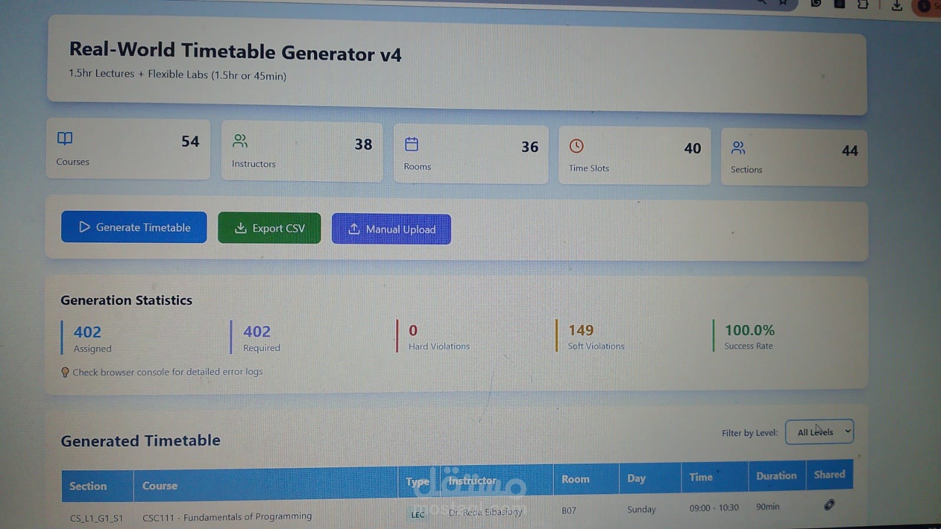
Task: Click the Real-World Timetable Generator v4 title
Action: (235, 51)
